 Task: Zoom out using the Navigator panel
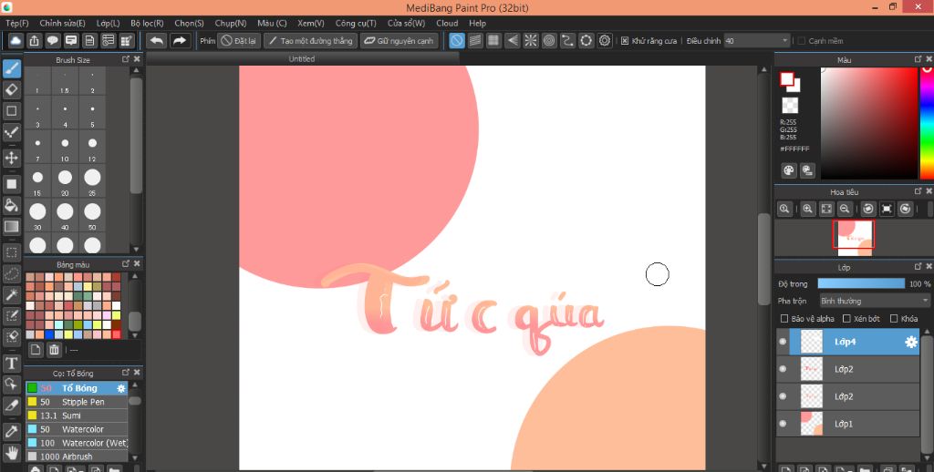point(844,209)
